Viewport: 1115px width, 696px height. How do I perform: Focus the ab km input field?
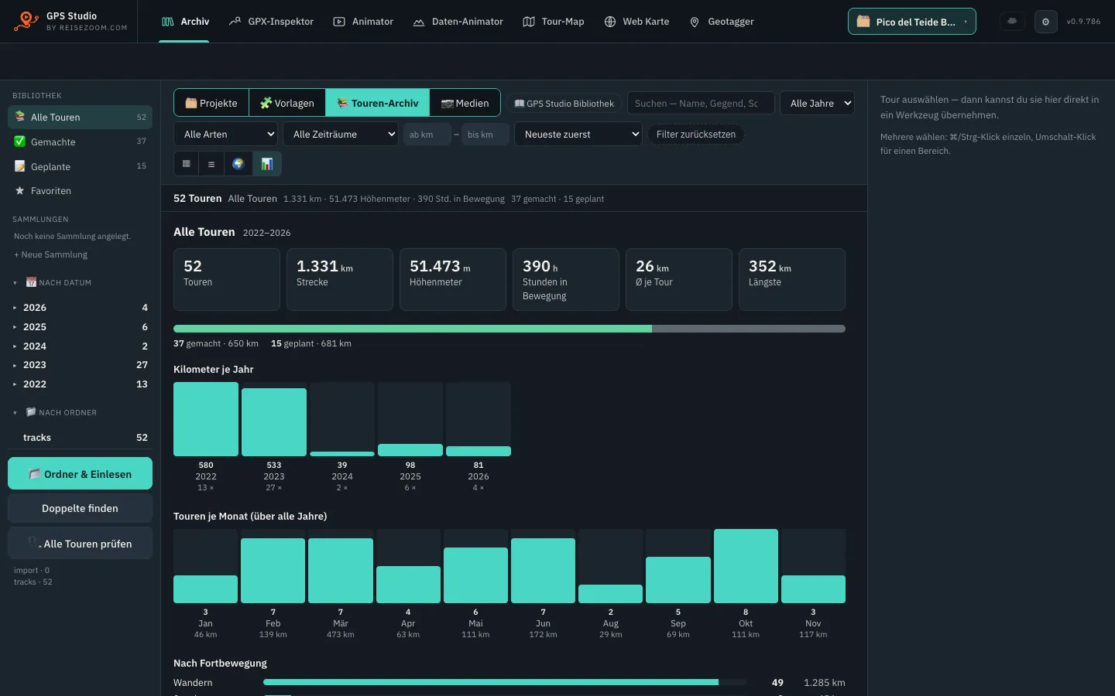[x=427, y=135]
